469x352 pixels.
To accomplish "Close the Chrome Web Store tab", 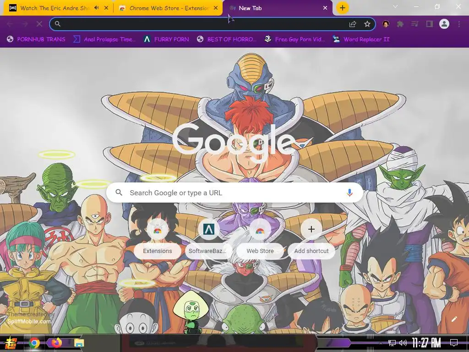I will click(216, 8).
